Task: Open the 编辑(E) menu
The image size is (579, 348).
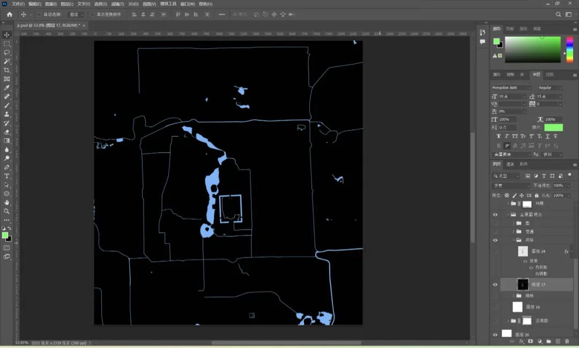Action: [x=35, y=4]
